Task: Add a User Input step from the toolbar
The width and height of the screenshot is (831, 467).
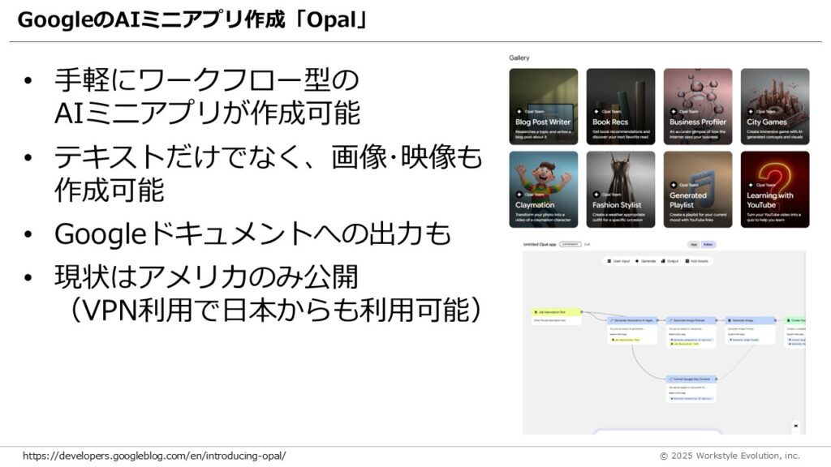Action: point(618,261)
